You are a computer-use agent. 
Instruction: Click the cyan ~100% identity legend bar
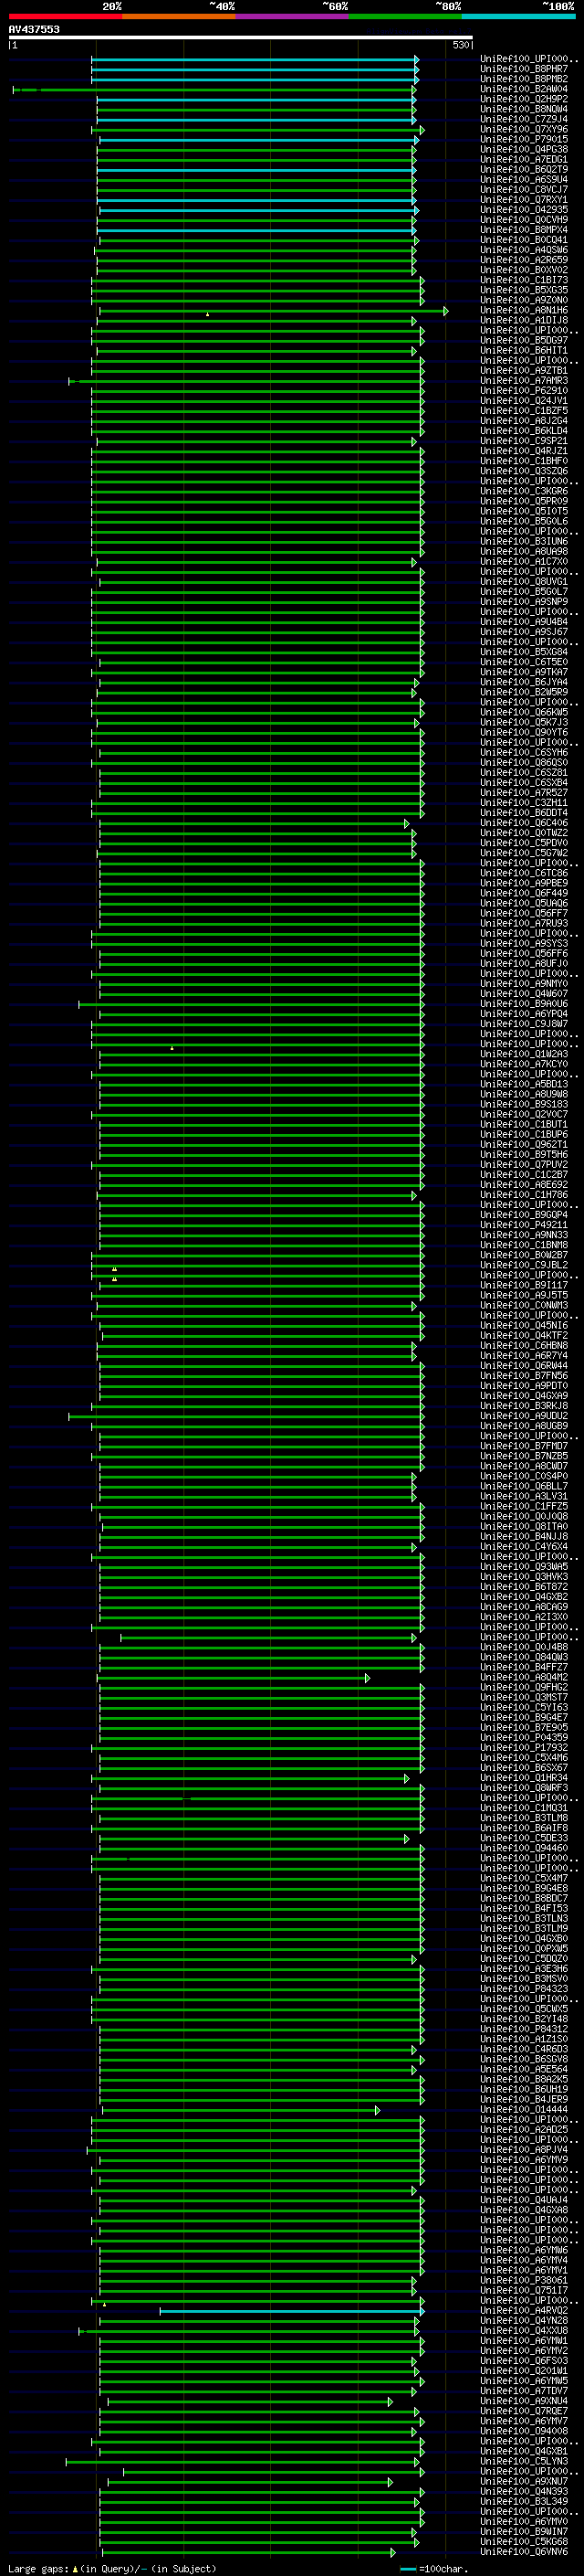(x=519, y=16)
